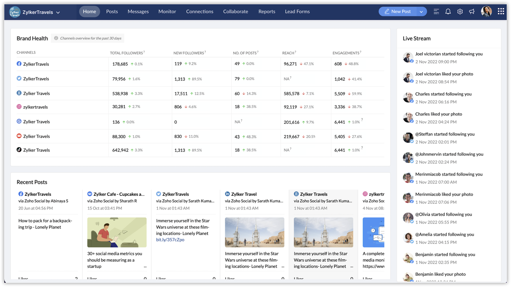
Task: Open the Lead Forms tab
Action: click(297, 12)
